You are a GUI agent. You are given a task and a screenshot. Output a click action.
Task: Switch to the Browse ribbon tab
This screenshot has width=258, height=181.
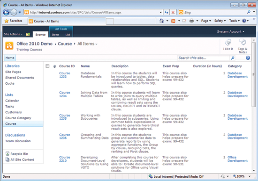(x=40, y=35)
